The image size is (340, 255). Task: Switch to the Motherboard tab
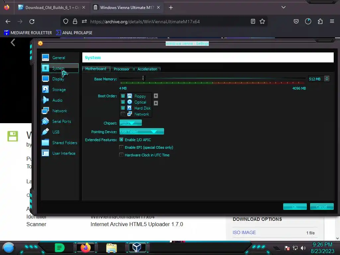96,69
